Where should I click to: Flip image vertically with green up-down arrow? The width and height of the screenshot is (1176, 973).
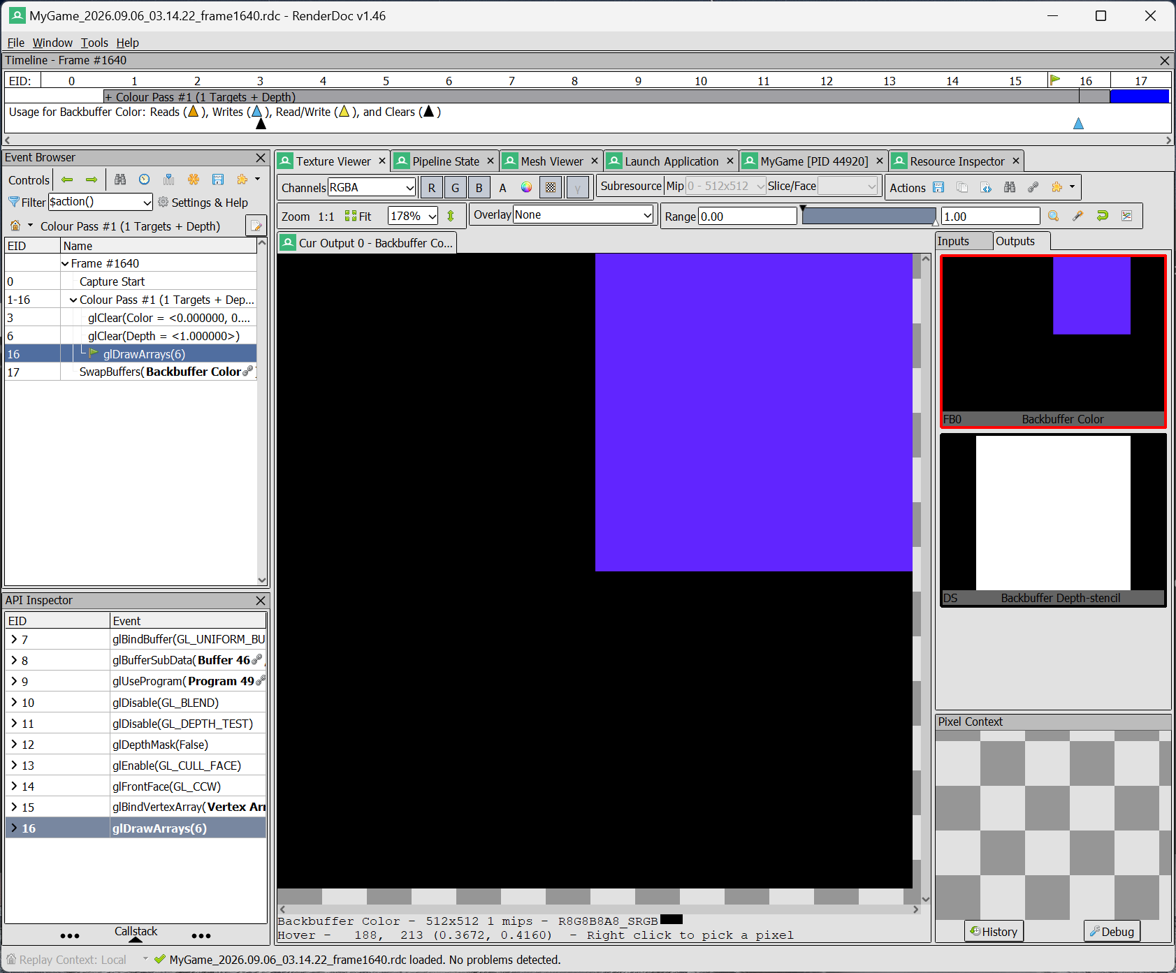point(451,217)
